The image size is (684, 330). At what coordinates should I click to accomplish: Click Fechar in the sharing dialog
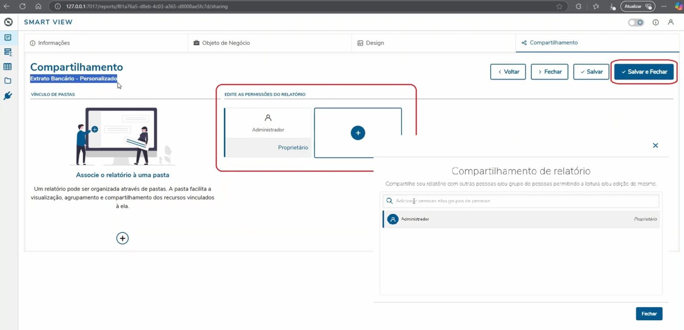[x=649, y=314]
